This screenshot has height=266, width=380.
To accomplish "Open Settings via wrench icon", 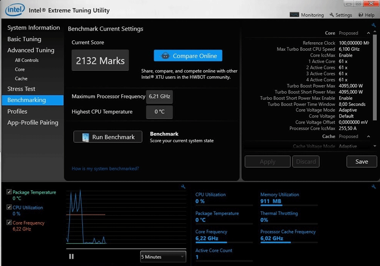I will coord(331,15).
